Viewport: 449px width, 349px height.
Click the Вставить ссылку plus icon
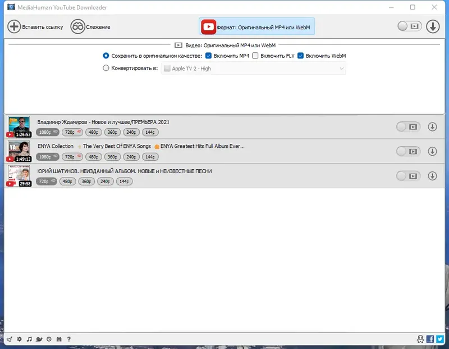(14, 26)
